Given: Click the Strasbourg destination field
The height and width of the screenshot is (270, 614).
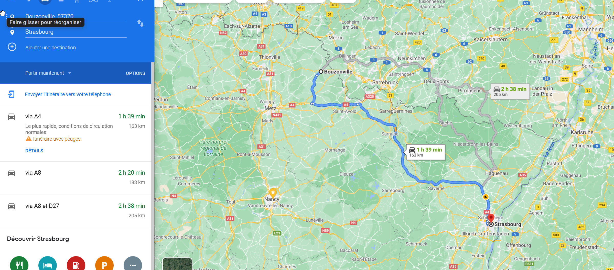Looking at the screenshot, I should click(x=76, y=32).
